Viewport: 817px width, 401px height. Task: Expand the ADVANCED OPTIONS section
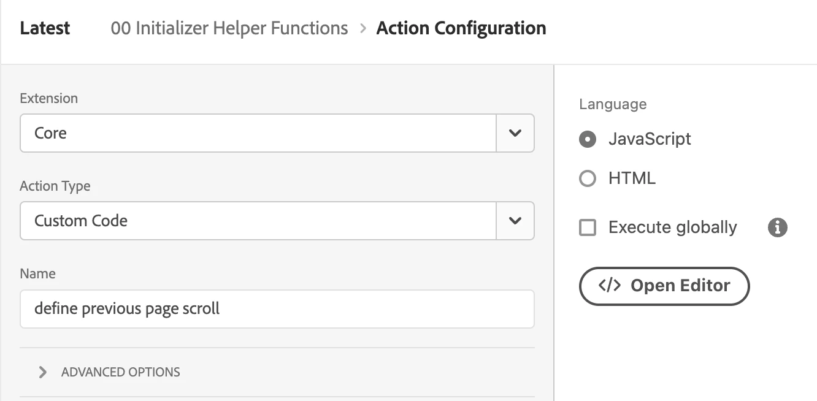121,372
